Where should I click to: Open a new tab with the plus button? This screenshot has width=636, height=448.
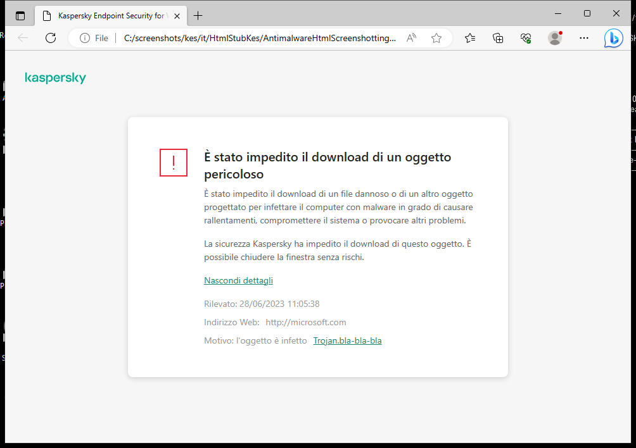pyautogui.click(x=198, y=15)
